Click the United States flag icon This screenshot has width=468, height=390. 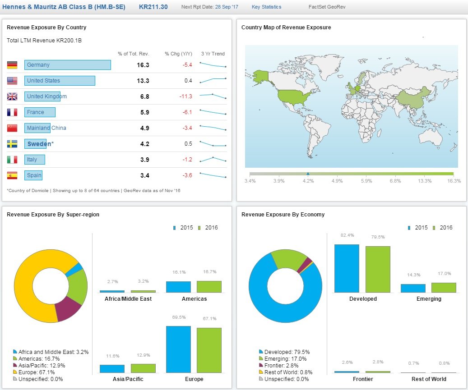tap(12, 81)
